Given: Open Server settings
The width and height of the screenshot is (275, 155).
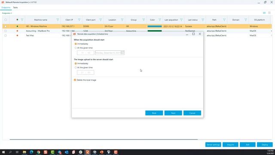Looking at the screenshot, I should pyautogui.click(x=213, y=145).
